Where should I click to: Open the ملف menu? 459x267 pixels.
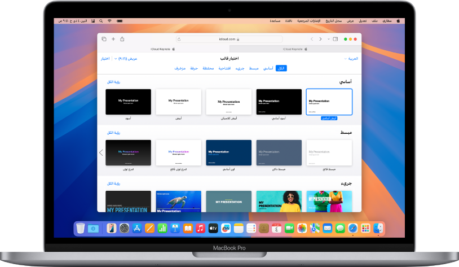point(374,21)
